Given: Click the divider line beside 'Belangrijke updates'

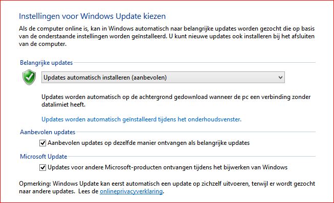Looking at the screenshot, I should [x=194, y=63].
